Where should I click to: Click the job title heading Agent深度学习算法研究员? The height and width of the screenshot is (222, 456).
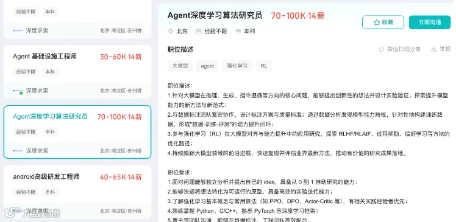pyautogui.click(x=215, y=15)
